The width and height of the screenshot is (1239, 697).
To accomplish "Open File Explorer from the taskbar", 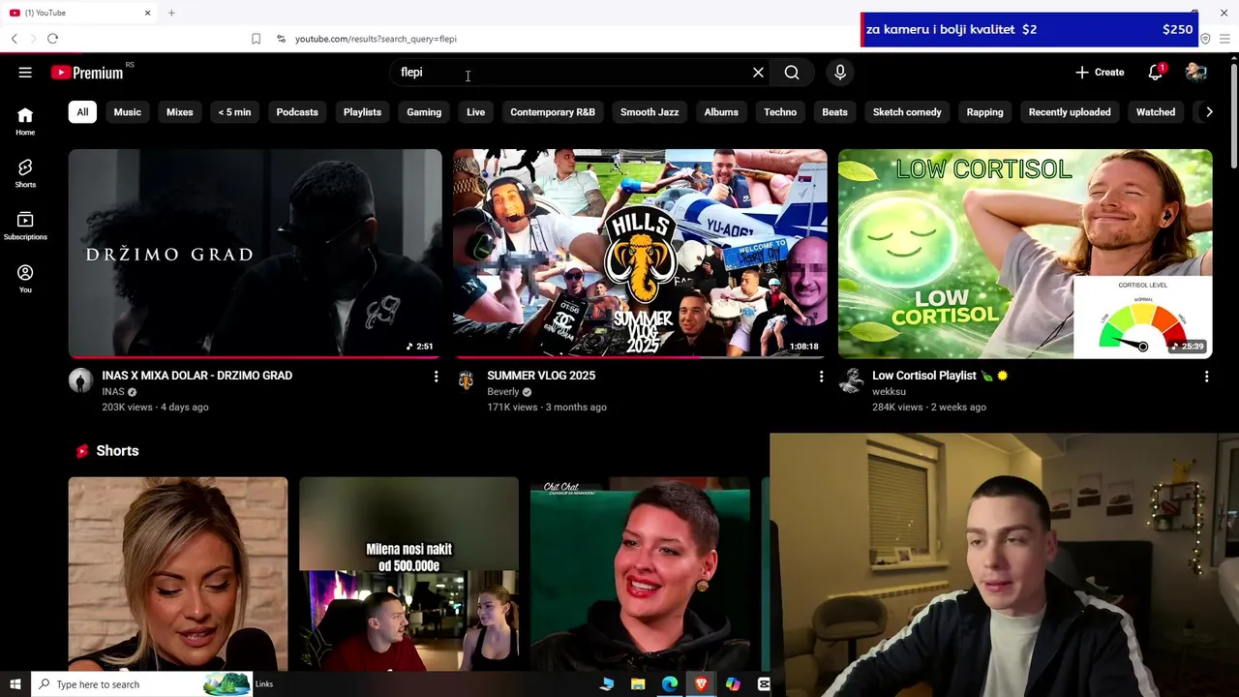I will [638, 684].
